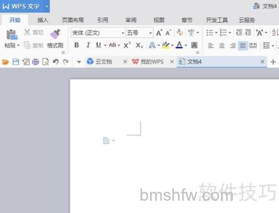Viewport: 279px width, 213px height.
Task: Select justified alignment
Action: [243, 46]
